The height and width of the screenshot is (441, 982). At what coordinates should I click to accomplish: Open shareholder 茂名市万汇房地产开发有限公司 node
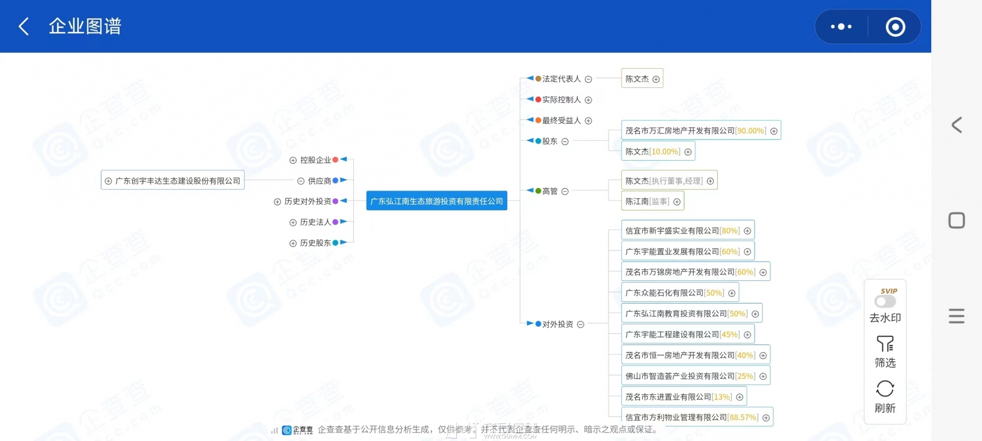click(x=701, y=131)
